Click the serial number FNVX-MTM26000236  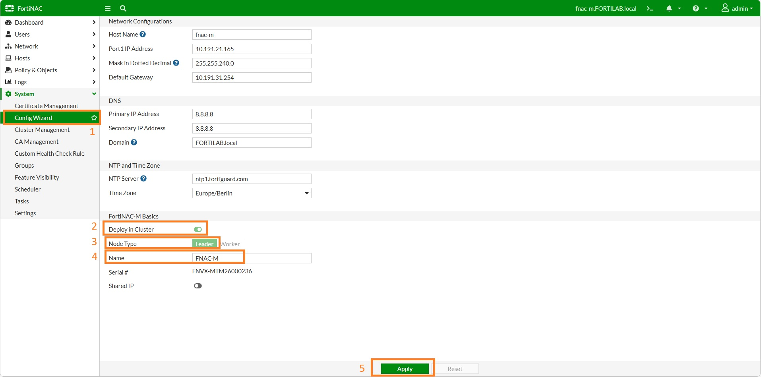[x=222, y=271]
